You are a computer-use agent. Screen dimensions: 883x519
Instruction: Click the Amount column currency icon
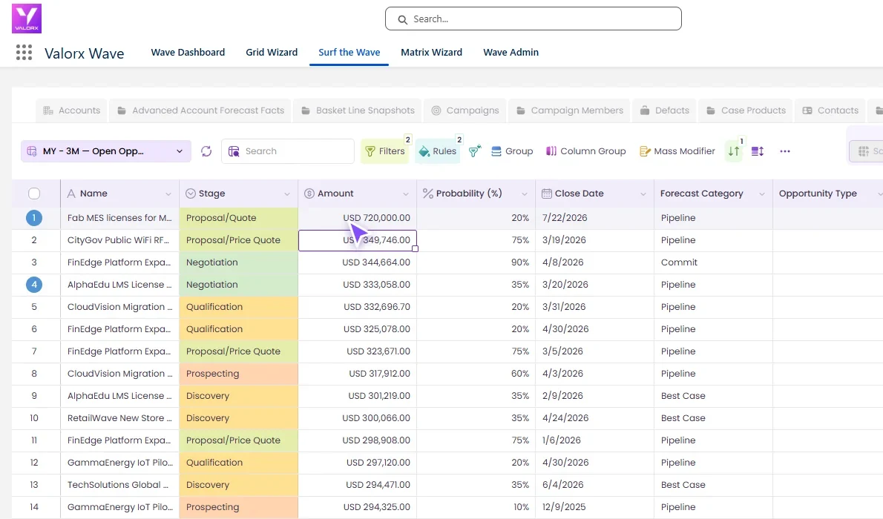point(309,193)
